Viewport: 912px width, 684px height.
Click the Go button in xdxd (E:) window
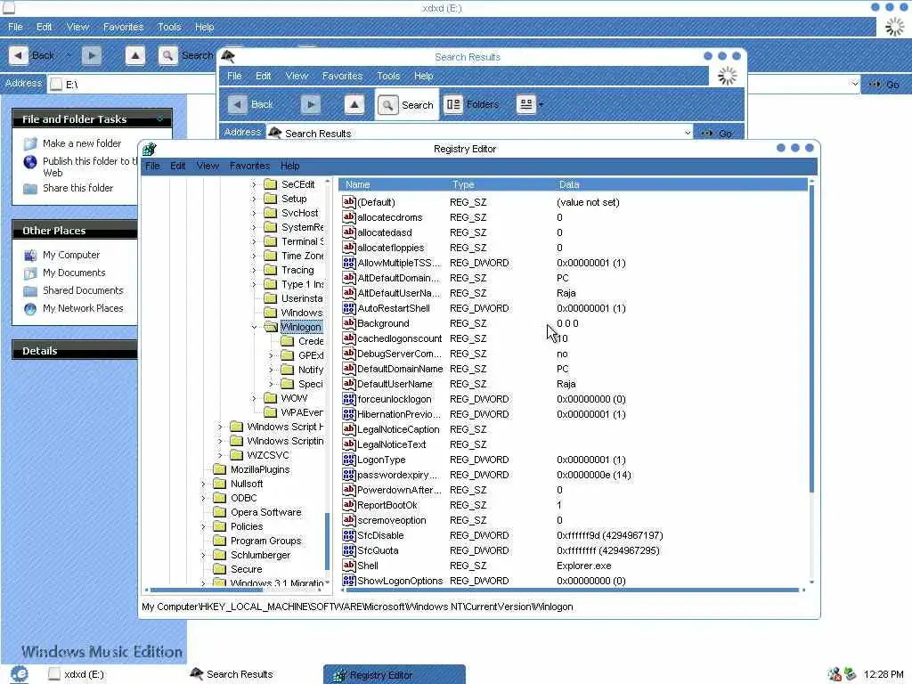tap(884, 85)
